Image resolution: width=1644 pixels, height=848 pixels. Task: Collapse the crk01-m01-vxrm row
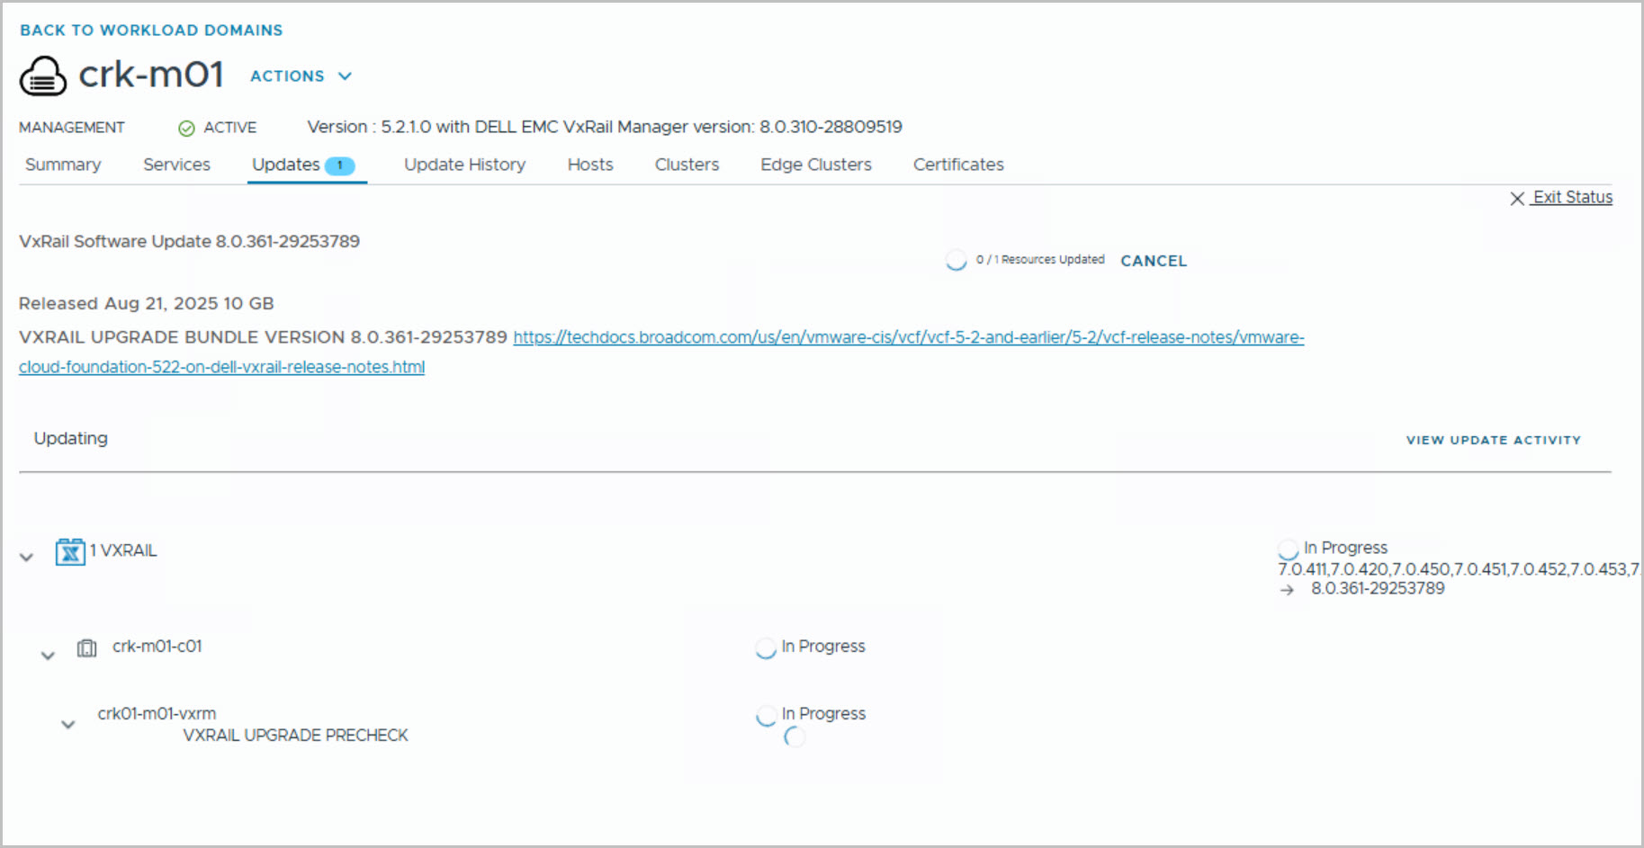point(67,724)
